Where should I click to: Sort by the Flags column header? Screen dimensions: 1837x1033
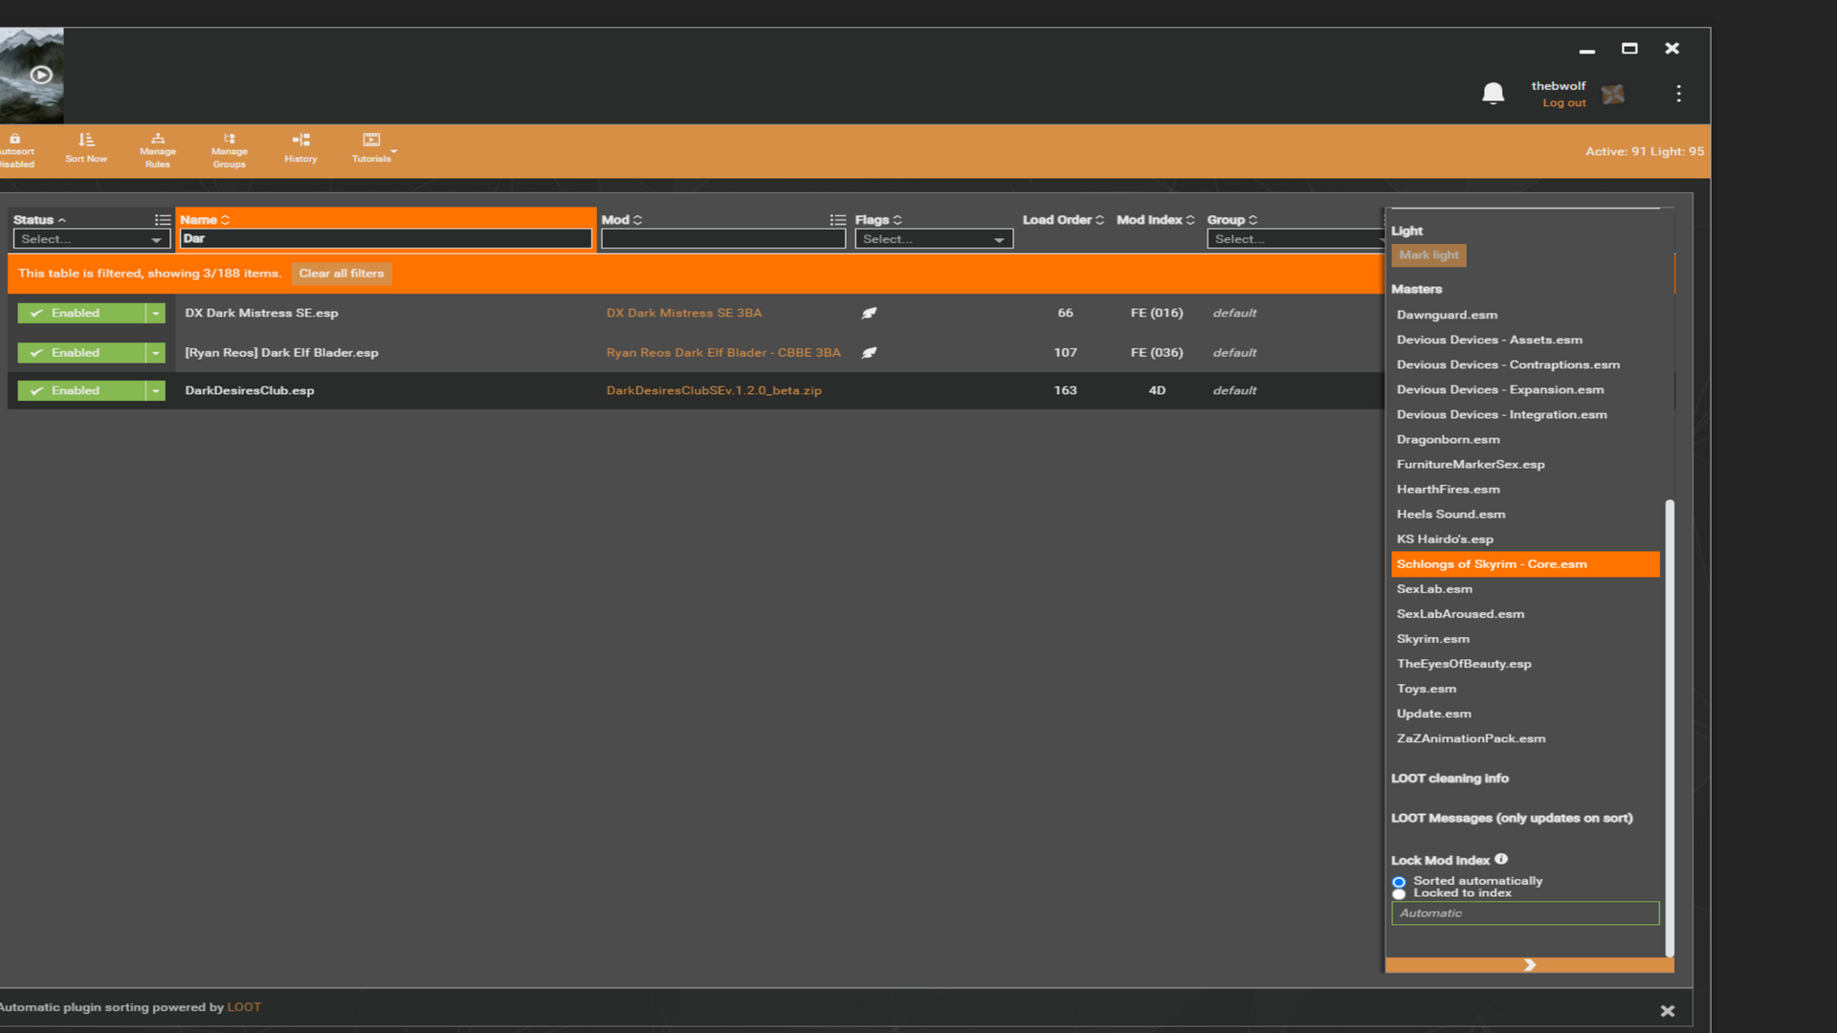pos(878,220)
